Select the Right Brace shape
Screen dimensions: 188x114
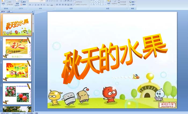point(103,4)
